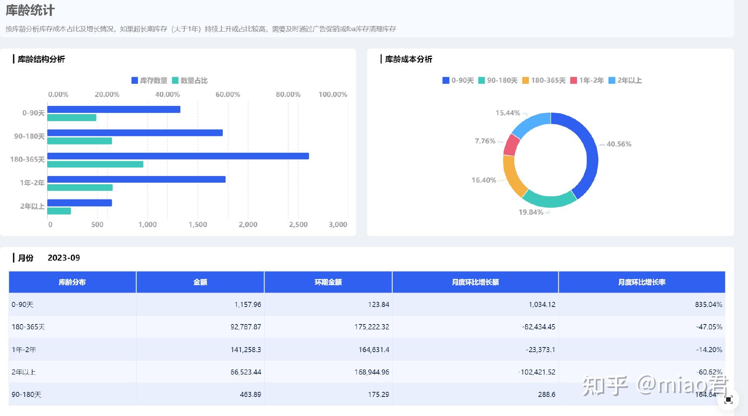
Task: Click the 180-365天 blue inventory bar
Action: pyautogui.click(x=178, y=156)
